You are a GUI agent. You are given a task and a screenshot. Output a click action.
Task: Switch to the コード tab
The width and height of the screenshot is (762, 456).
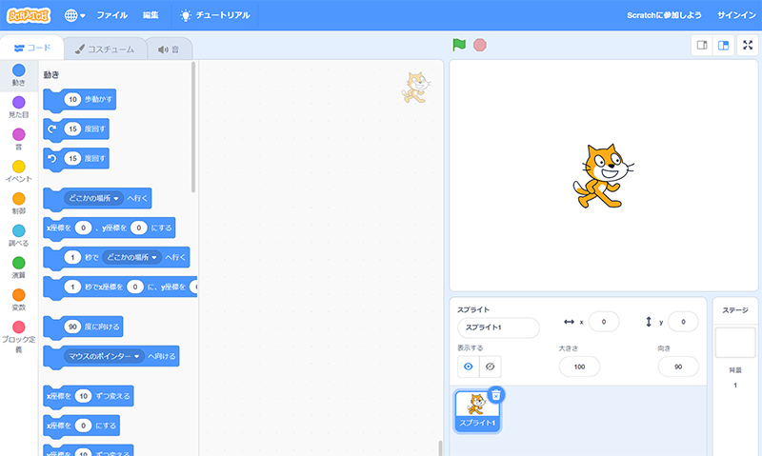[32, 49]
